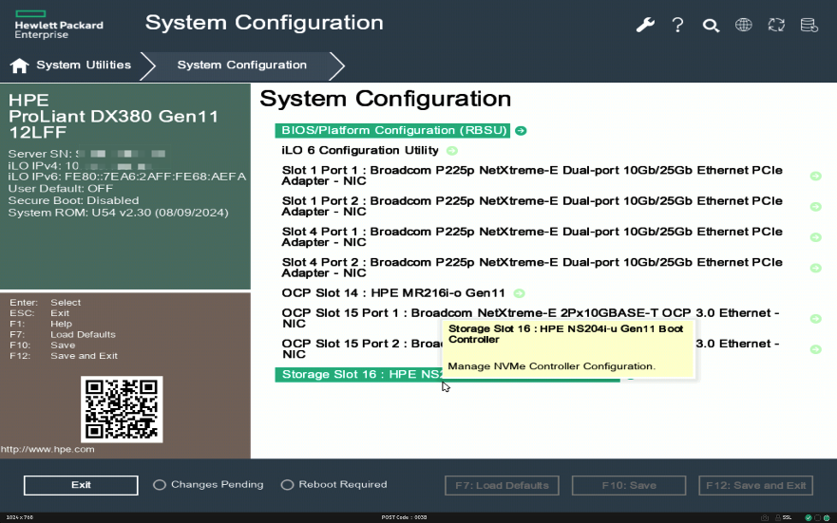Viewport: 837px width, 523px height.
Task: Click '1024 x 768' resolution text
Action: click(x=19, y=517)
